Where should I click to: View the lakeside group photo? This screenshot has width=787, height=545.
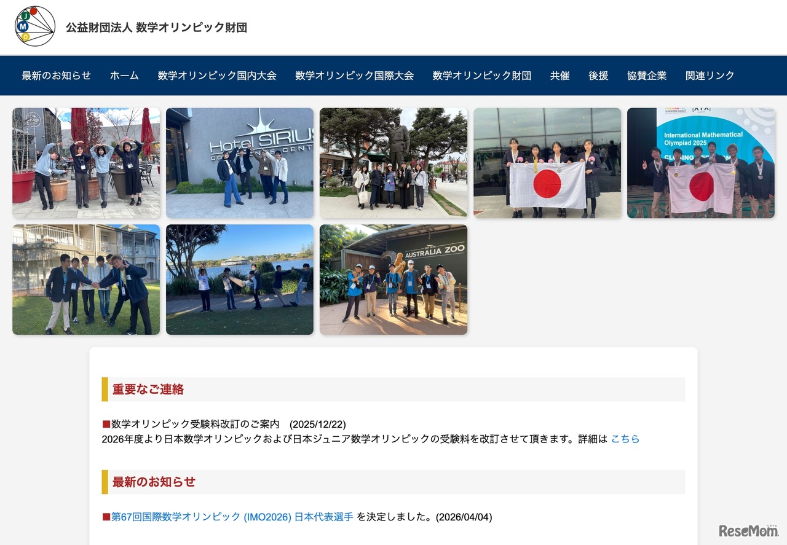click(240, 280)
